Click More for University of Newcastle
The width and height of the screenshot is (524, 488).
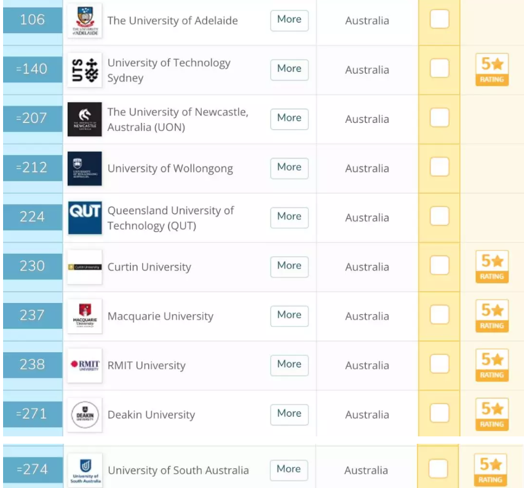click(x=290, y=119)
